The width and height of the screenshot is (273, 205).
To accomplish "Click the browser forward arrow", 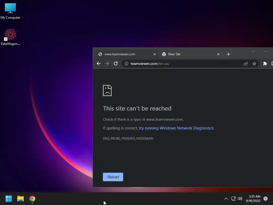I will click(107, 64).
